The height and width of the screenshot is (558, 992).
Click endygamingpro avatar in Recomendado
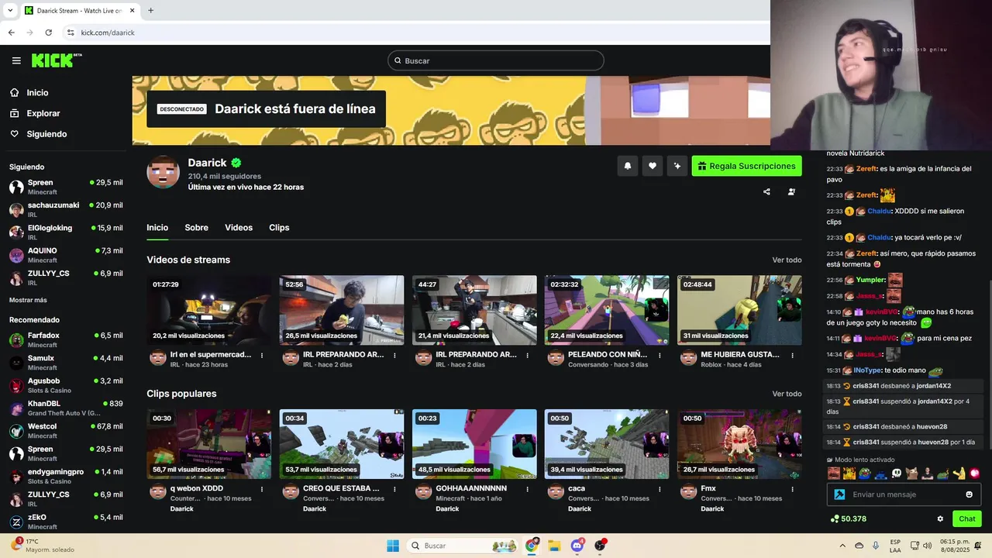click(16, 477)
